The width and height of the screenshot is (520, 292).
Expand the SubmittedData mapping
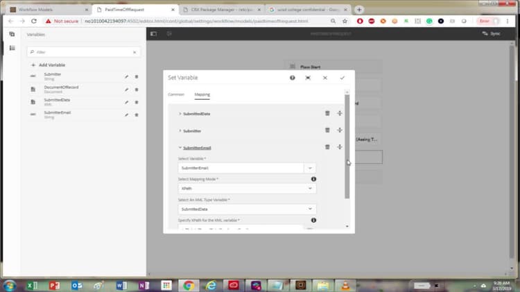click(180, 114)
